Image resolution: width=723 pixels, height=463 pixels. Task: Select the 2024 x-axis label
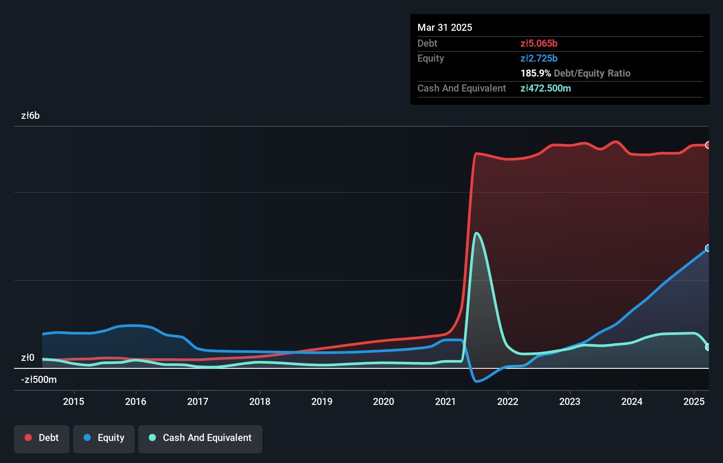tap(632, 401)
